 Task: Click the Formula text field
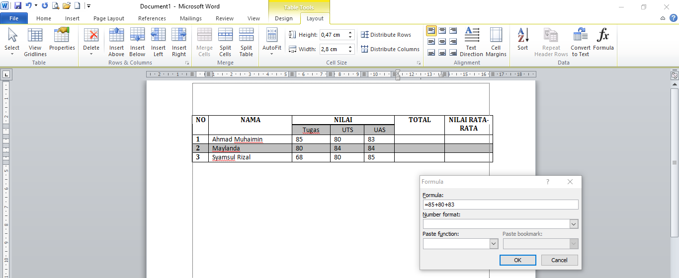501,205
